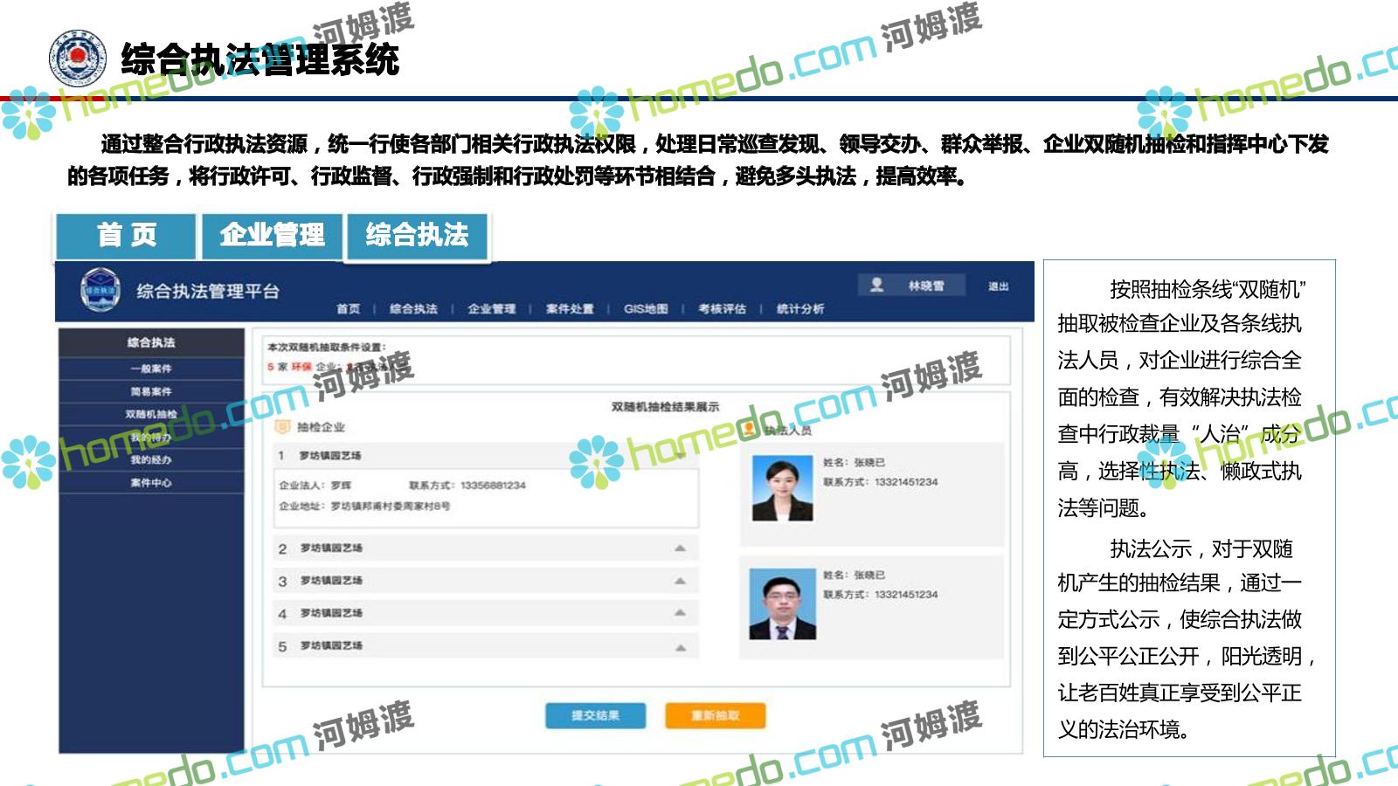Switch to the large 企业管理 tab
The width and height of the screenshot is (1398, 786).
[272, 236]
